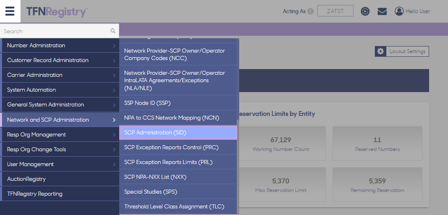Image resolution: width=448 pixels, height=215 pixels.
Task: Open System Automation menu
Action: [60, 90]
